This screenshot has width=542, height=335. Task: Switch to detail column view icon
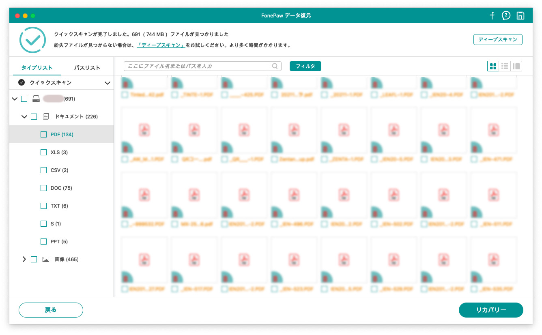coord(516,66)
